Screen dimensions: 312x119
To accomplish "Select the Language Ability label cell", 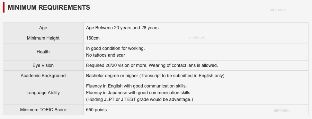I will tap(43, 93).
